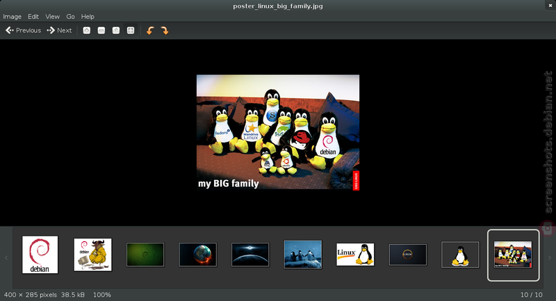Show image at normal 1:1 size
The image size is (556, 301).
click(116, 31)
